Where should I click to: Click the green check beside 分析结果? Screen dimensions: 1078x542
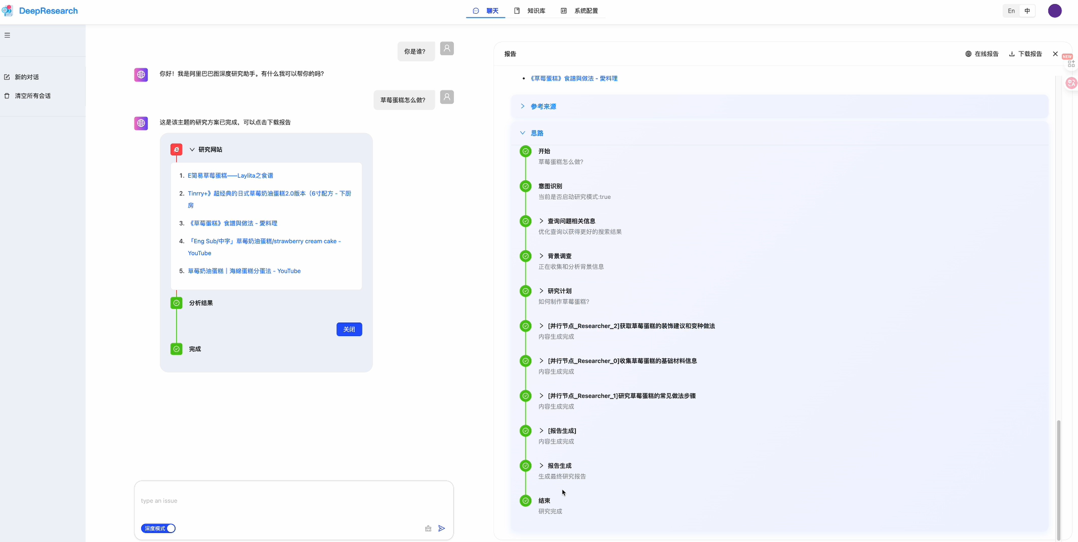tap(177, 303)
